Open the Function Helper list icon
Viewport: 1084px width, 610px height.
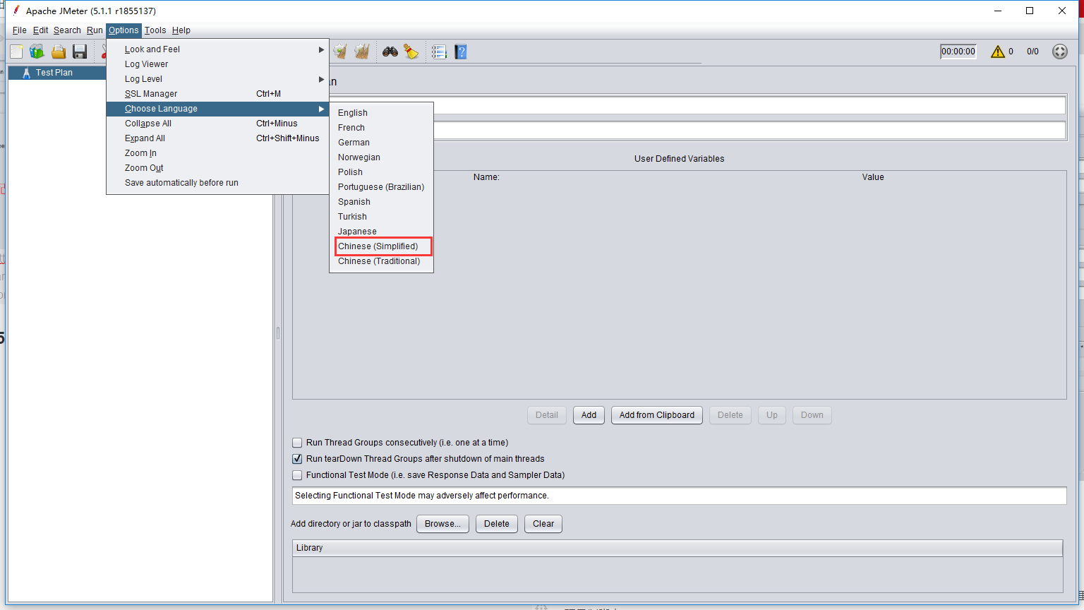[439, 52]
